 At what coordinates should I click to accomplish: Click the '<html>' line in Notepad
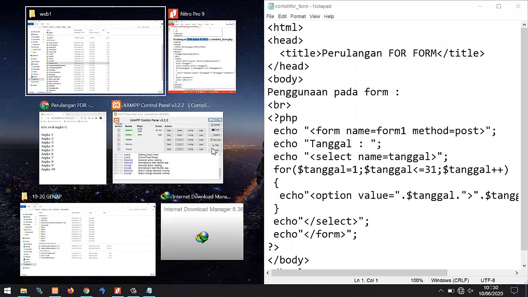(x=285, y=28)
